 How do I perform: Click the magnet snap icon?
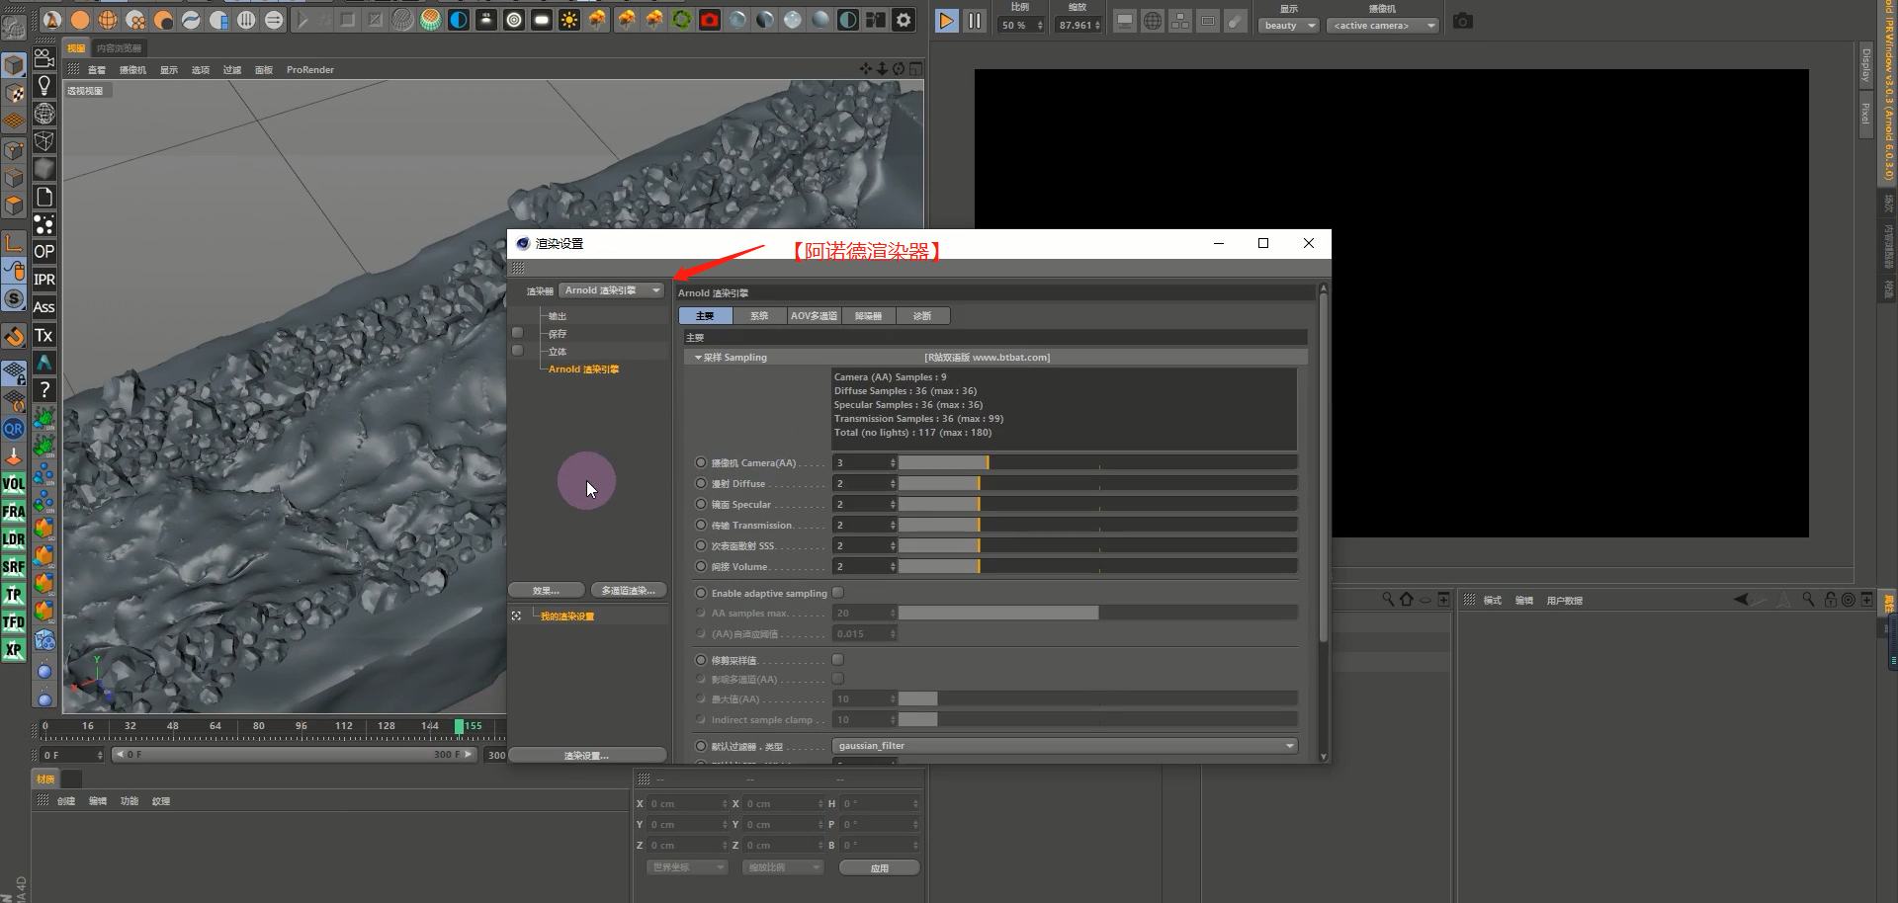point(14,336)
